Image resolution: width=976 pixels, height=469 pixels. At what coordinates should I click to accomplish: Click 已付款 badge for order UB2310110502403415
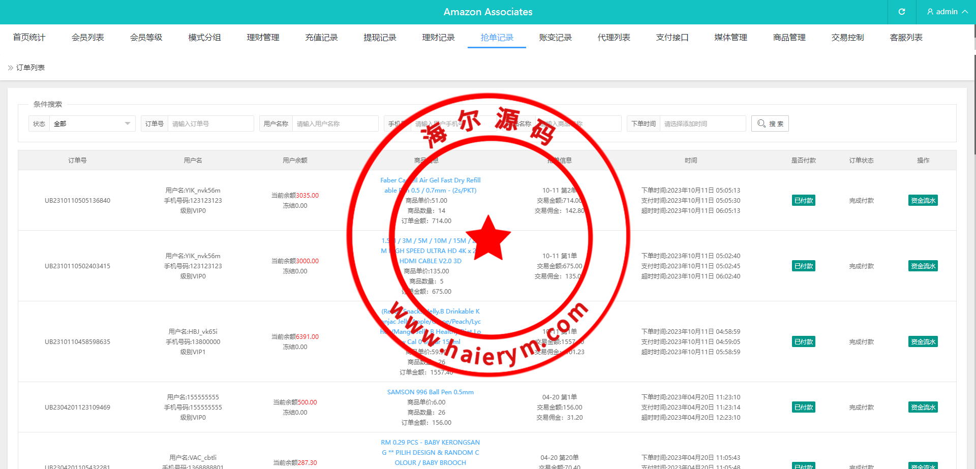click(x=803, y=266)
